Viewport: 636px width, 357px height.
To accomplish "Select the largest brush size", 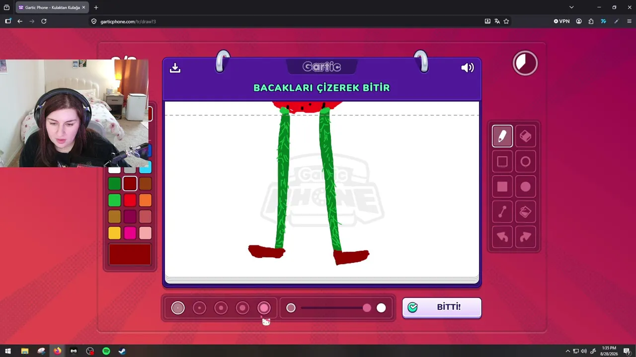I will [x=264, y=308].
